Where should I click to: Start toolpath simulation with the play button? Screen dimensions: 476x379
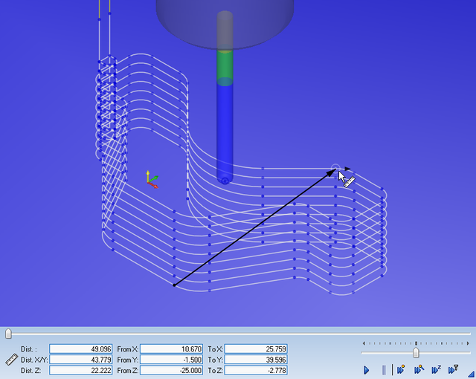(367, 370)
